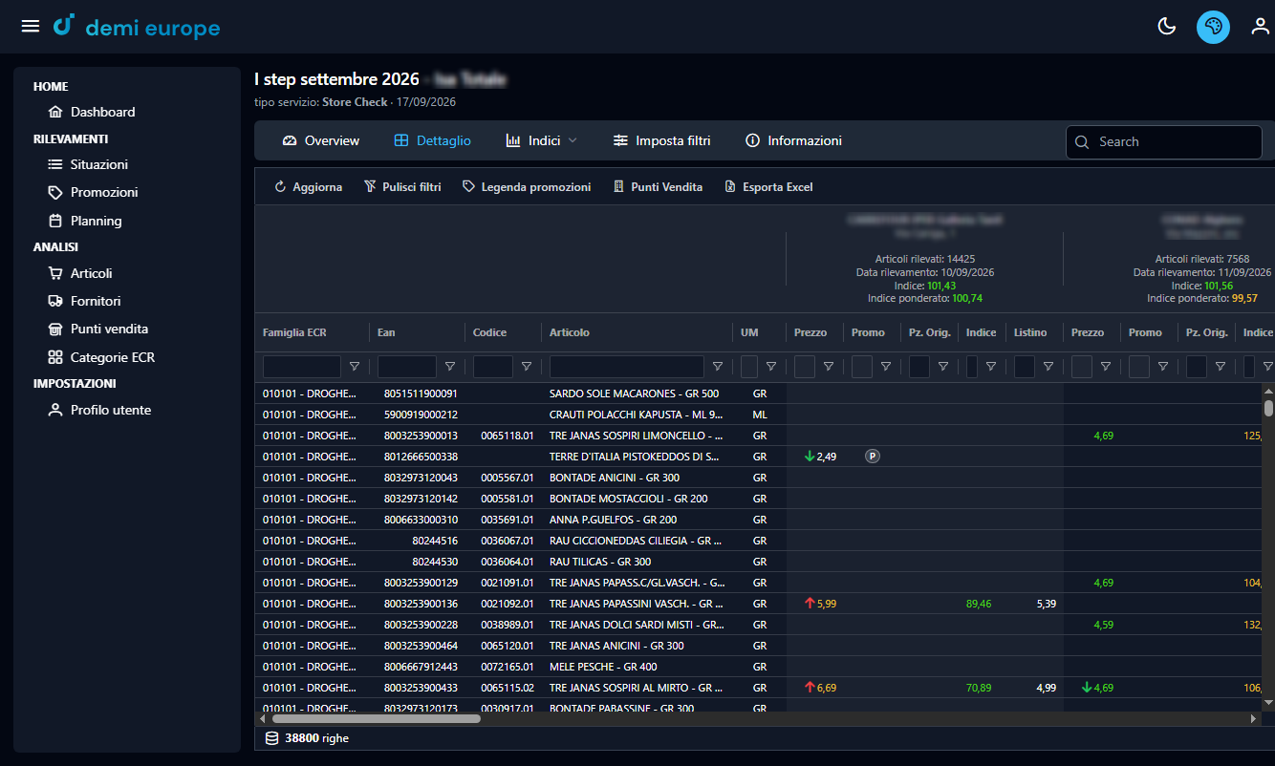The width and height of the screenshot is (1275, 766).
Task: Switch to the Overview tab
Action: point(321,140)
